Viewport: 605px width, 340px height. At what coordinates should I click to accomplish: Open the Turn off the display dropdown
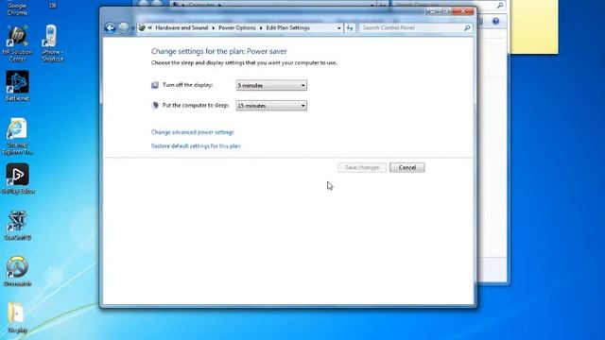click(271, 85)
